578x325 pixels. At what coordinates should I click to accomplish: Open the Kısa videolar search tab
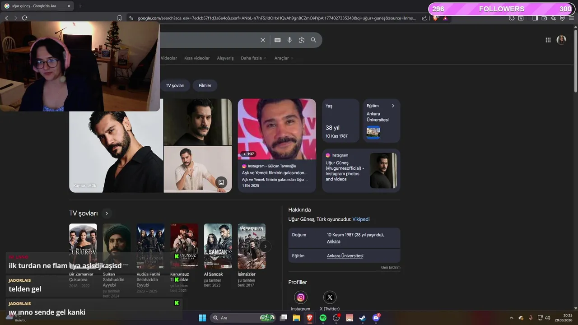(x=197, y=58)
